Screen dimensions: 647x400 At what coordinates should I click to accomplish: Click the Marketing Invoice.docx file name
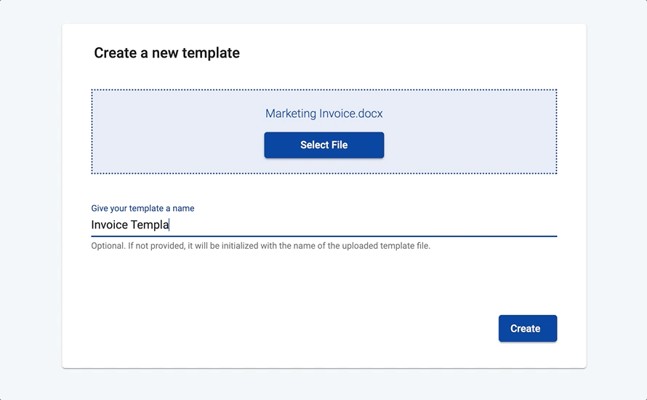coord(324,113)
